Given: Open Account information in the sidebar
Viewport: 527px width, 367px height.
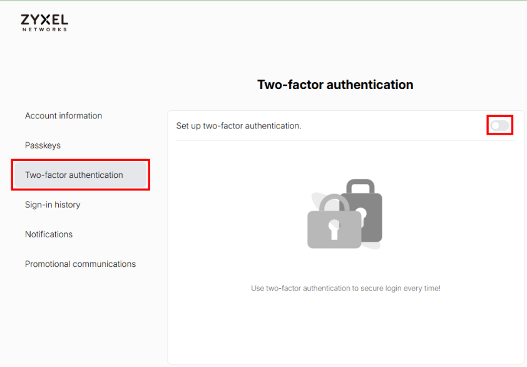Looking at the screenshot, I should coord(63,116).
